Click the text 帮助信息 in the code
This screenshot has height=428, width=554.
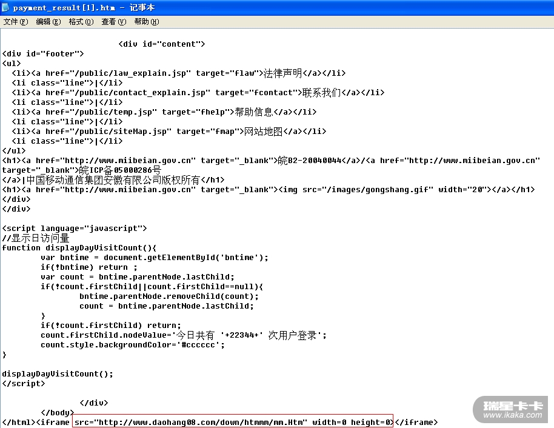coord(254,112)
